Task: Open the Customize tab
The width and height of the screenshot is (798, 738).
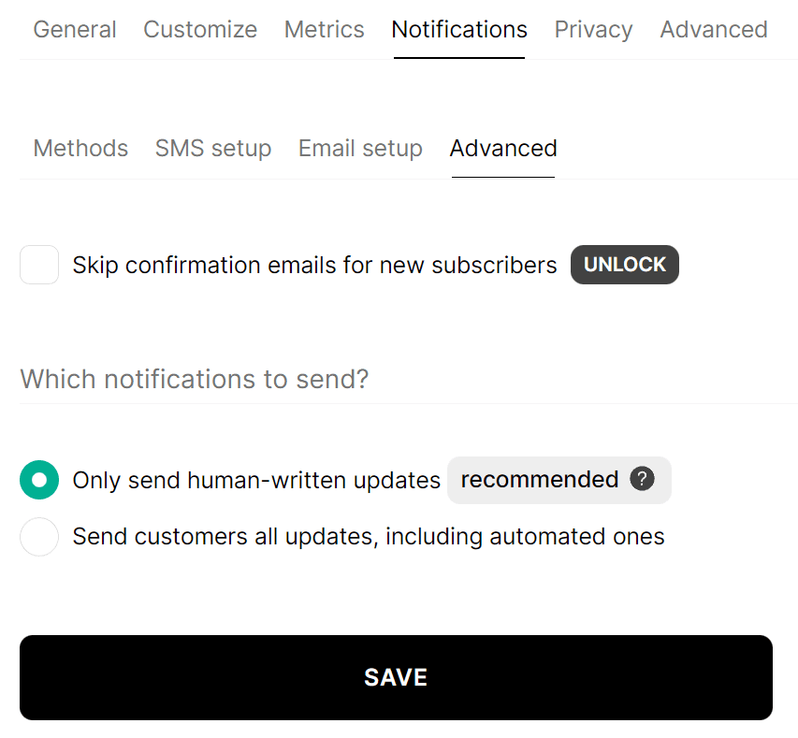Action: coord(199,29)
